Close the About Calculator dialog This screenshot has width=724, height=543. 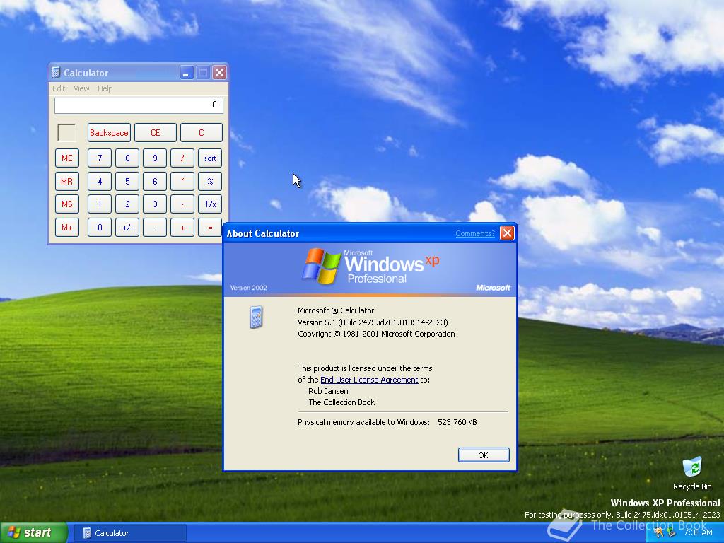[507, 233]
